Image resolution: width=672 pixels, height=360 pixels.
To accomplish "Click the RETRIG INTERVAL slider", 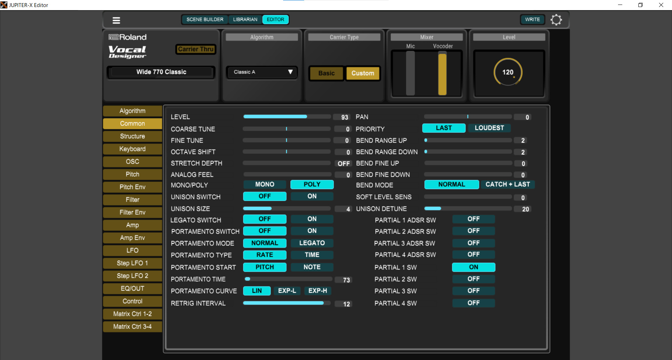I will (287, 303).
